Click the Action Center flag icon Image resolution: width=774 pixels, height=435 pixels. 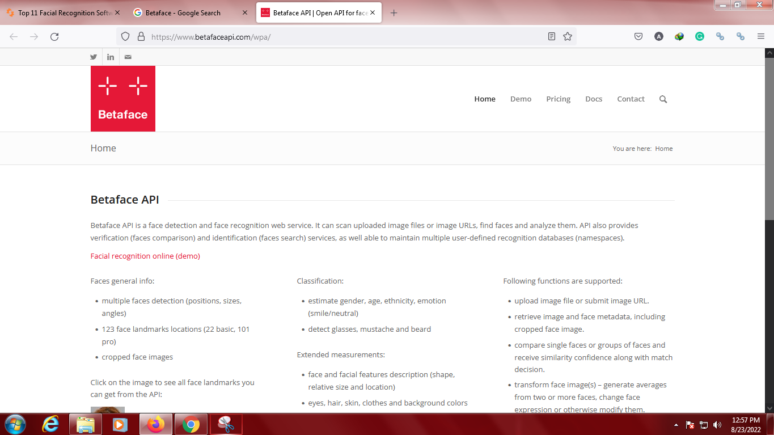[x=690, y=425]
